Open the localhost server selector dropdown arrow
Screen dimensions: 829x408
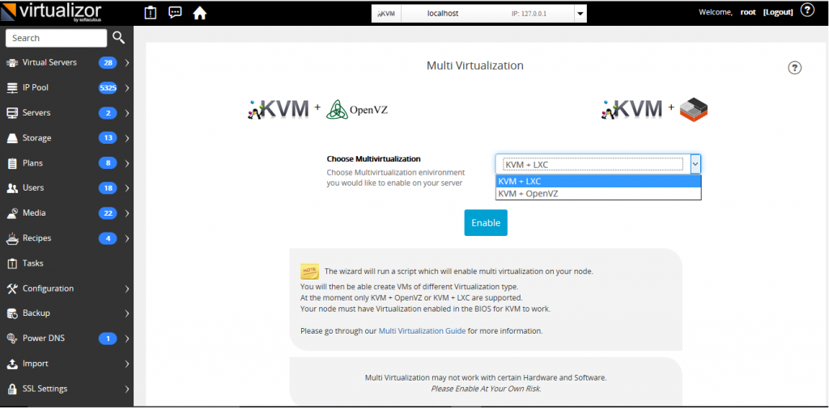click(x=580, y=13)
